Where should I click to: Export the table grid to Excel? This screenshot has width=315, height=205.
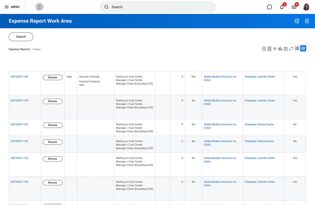tap(264, 49)
